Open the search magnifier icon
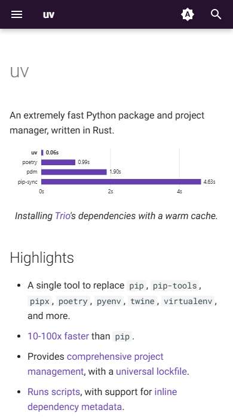Image resolution: width=233 pixels, height=419 pixels. point(216,14)
